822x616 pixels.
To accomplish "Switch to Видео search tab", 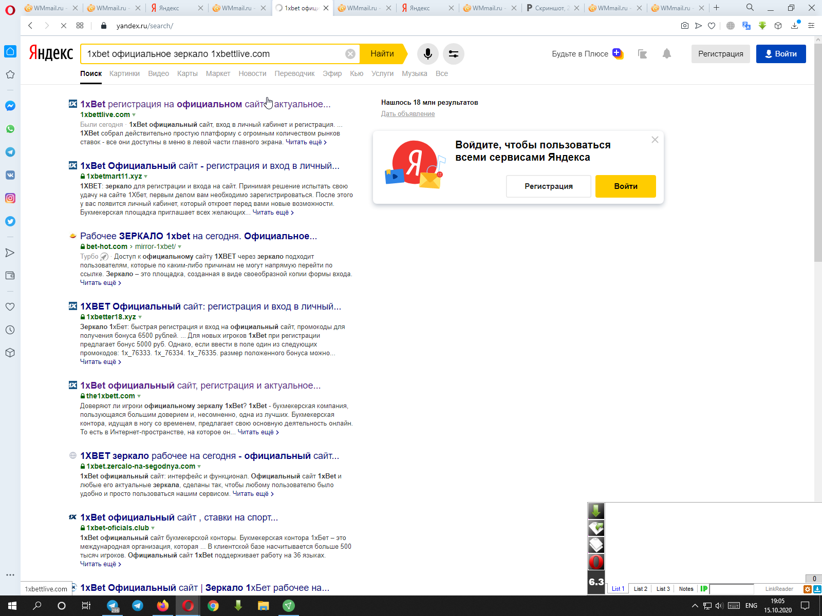I will click(x=158, y=73).
